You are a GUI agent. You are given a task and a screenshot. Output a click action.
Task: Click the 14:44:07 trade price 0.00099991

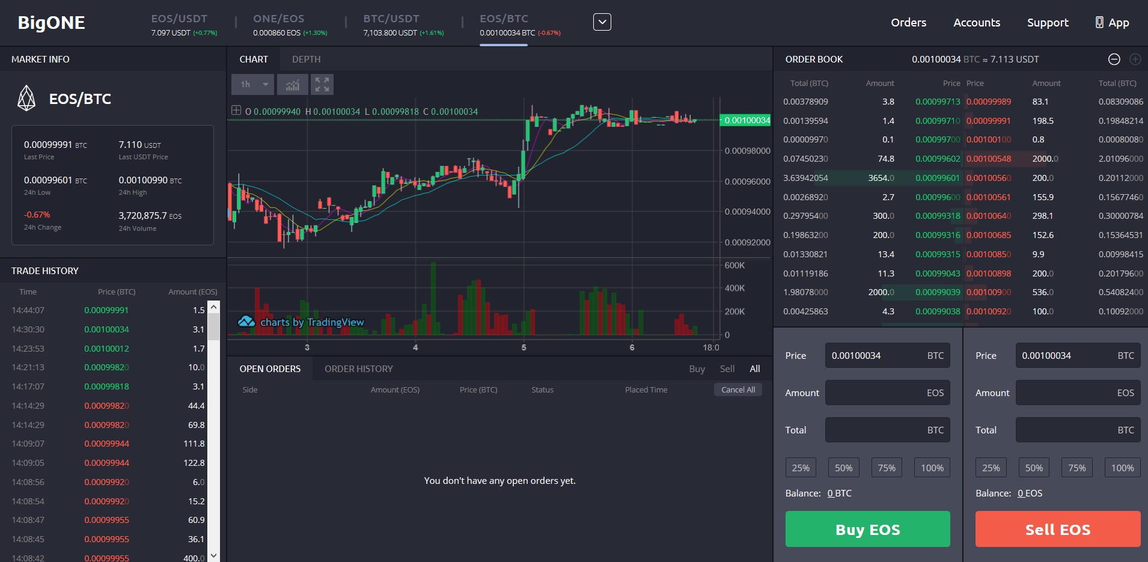point(106,310)
